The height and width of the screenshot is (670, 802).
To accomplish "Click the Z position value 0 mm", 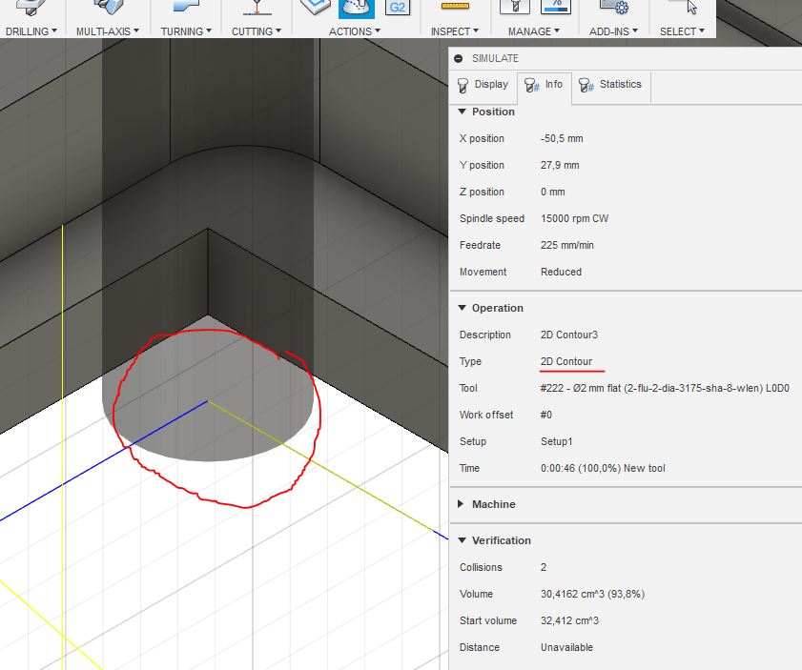I will (x=552, y=192).
